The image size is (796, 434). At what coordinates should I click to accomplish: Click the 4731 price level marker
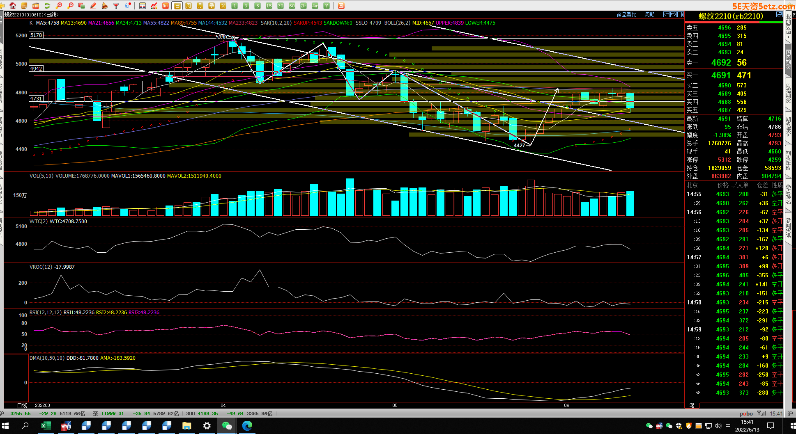tap(36, 98)
